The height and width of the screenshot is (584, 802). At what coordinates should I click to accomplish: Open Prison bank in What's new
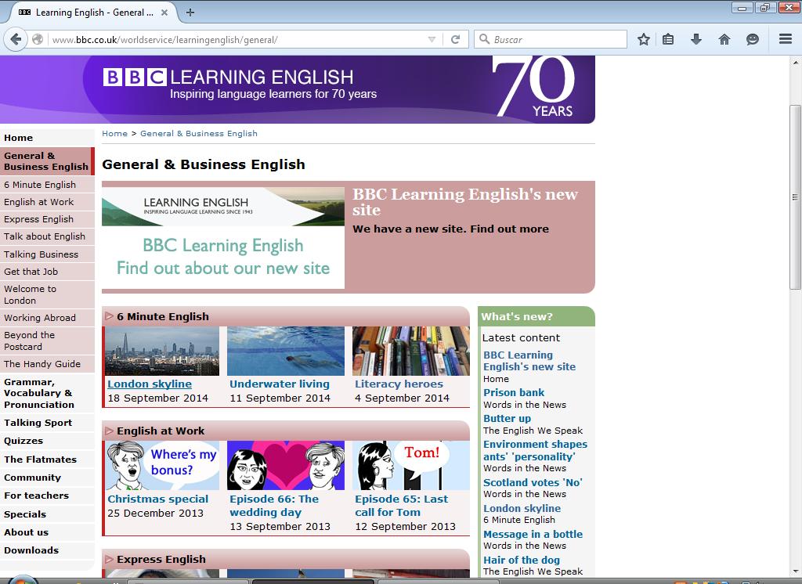tap(514, 392)
